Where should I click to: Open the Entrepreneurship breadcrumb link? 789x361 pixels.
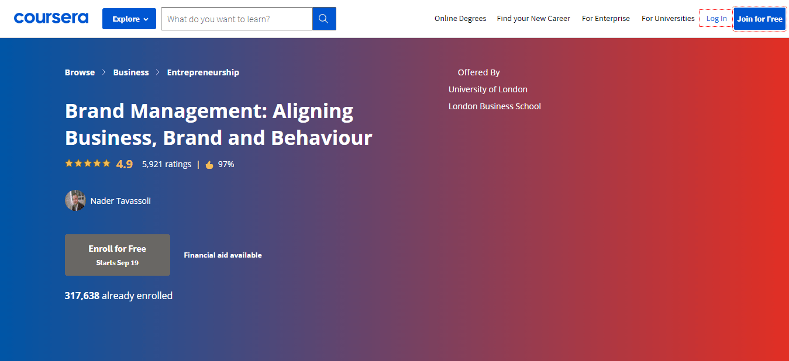coord(203,72)
